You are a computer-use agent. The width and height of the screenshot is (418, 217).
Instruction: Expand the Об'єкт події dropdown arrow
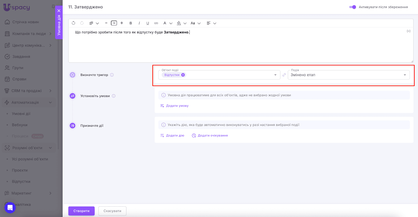[275, 75]
